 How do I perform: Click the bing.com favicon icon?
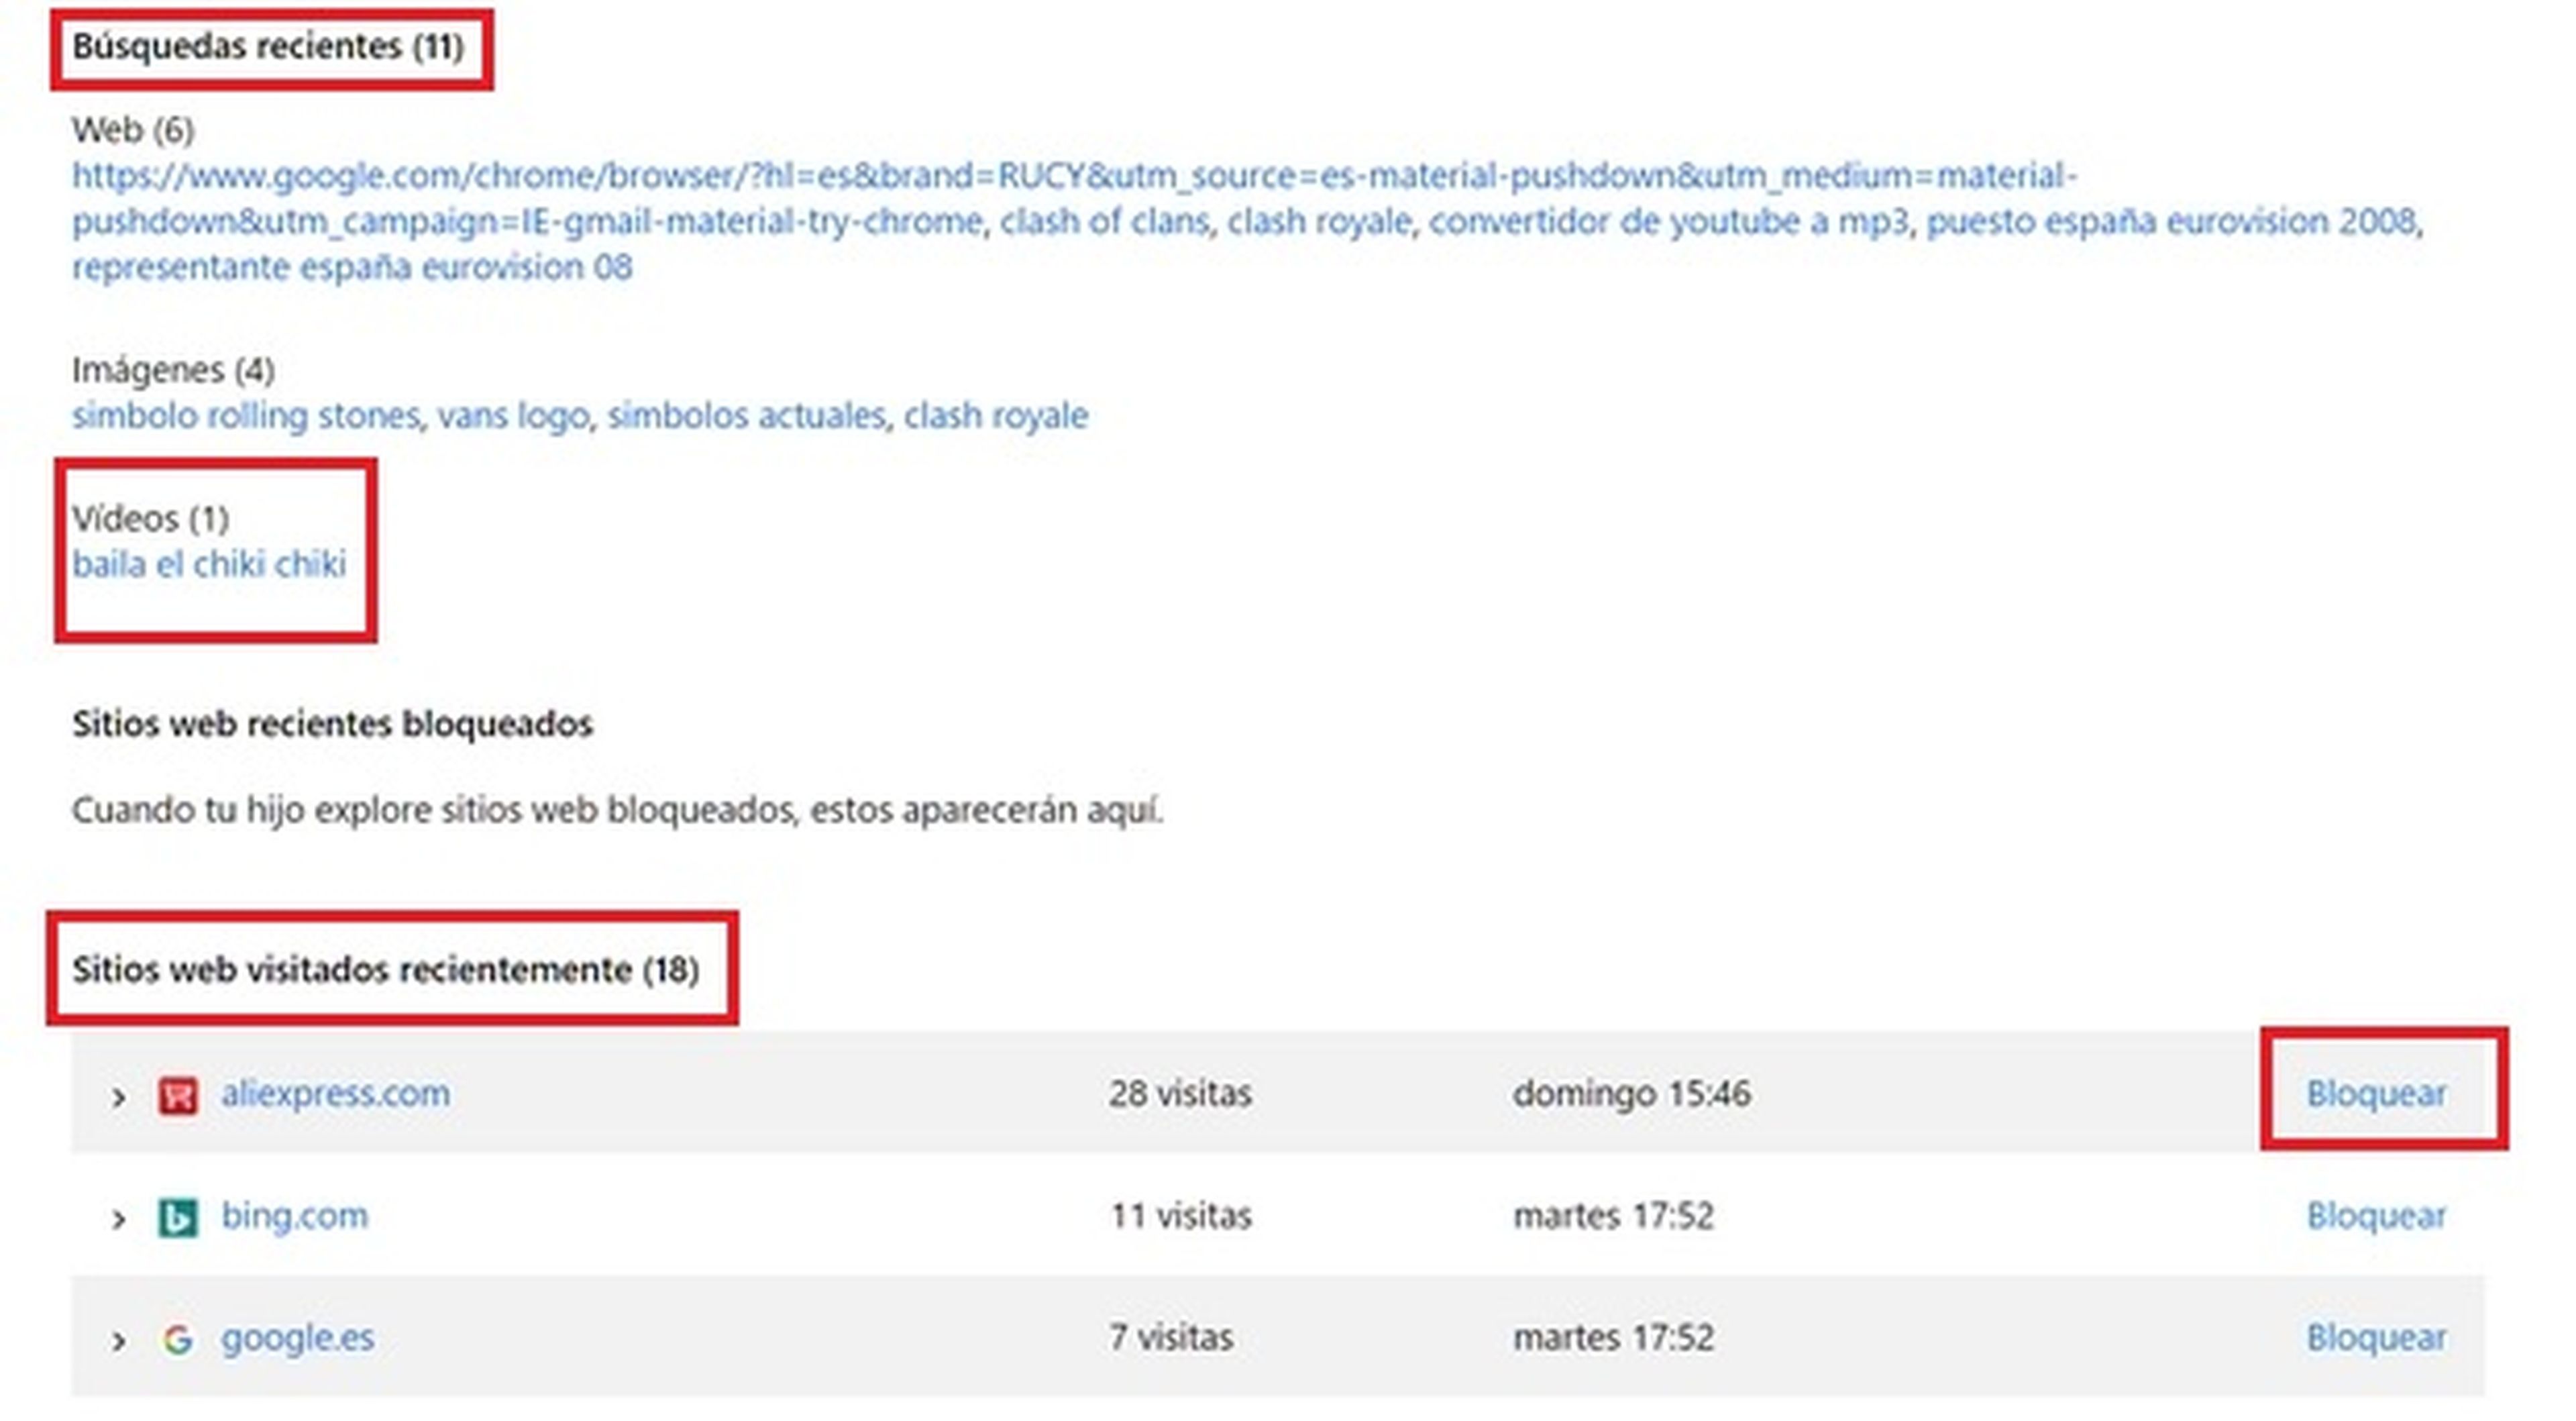(x=178, y=1217)
